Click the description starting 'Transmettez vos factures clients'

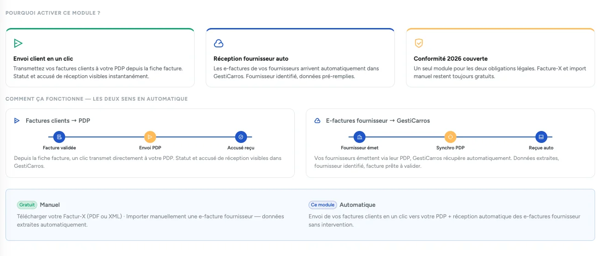(x=98, y=72)
